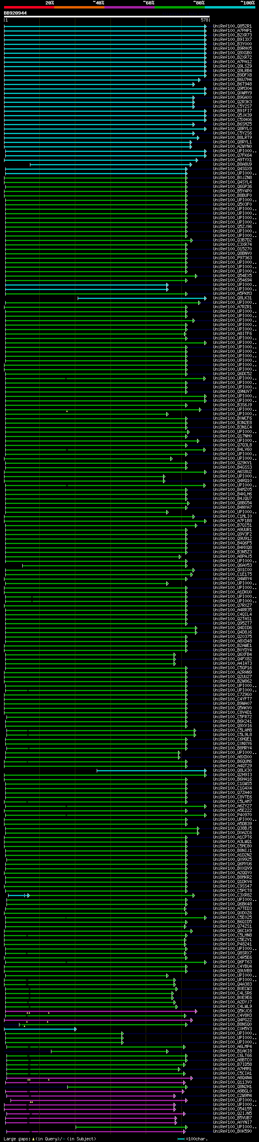Select the UniRef100_A8XD48 label
Viewport: 259px width, 1142px height.
232,641
